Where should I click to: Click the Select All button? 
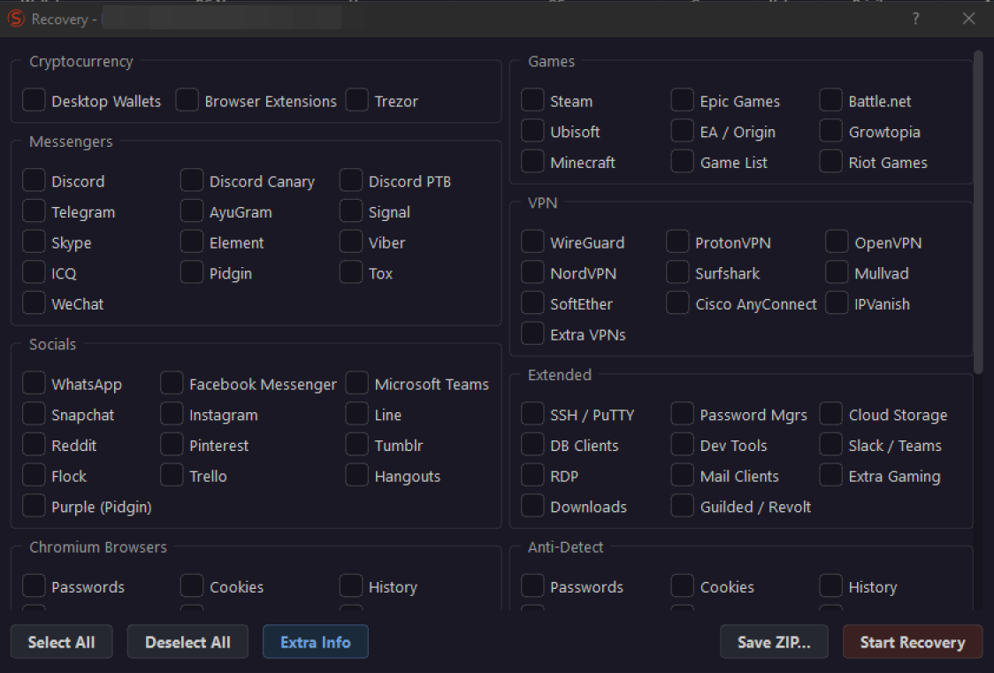[62, 642]
